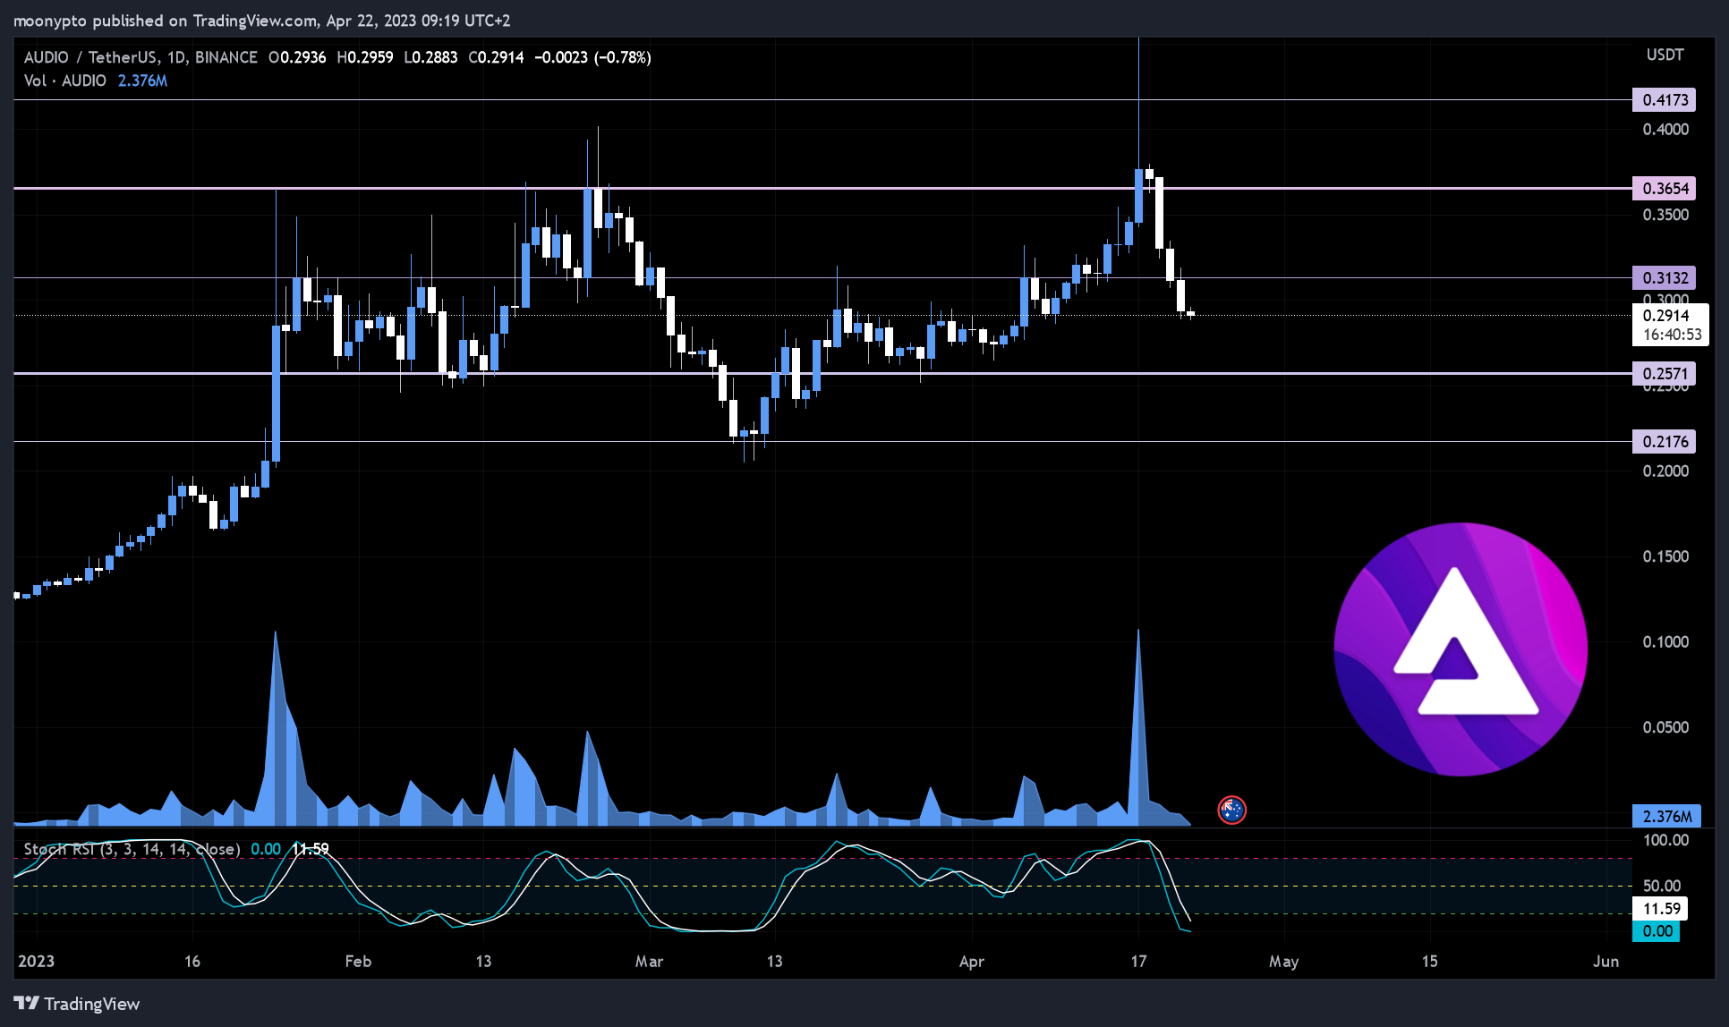This screenshot has width=1729, height=1027.
Task: Click the countdown timer 16:40:53
Action: (1672, 335)
